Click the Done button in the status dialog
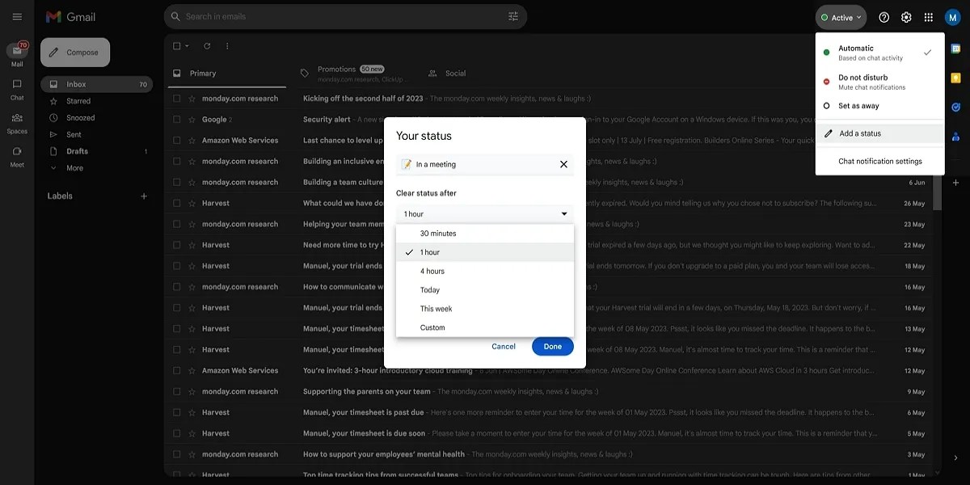This screenshot has width=970, height=485. (x=552, y=346)
